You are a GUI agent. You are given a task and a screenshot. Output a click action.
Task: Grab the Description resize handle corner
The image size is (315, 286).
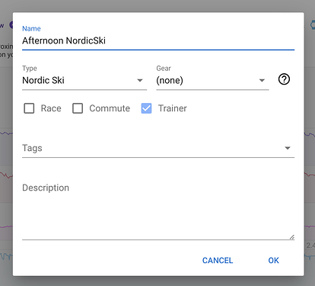(x=292, y=237)
